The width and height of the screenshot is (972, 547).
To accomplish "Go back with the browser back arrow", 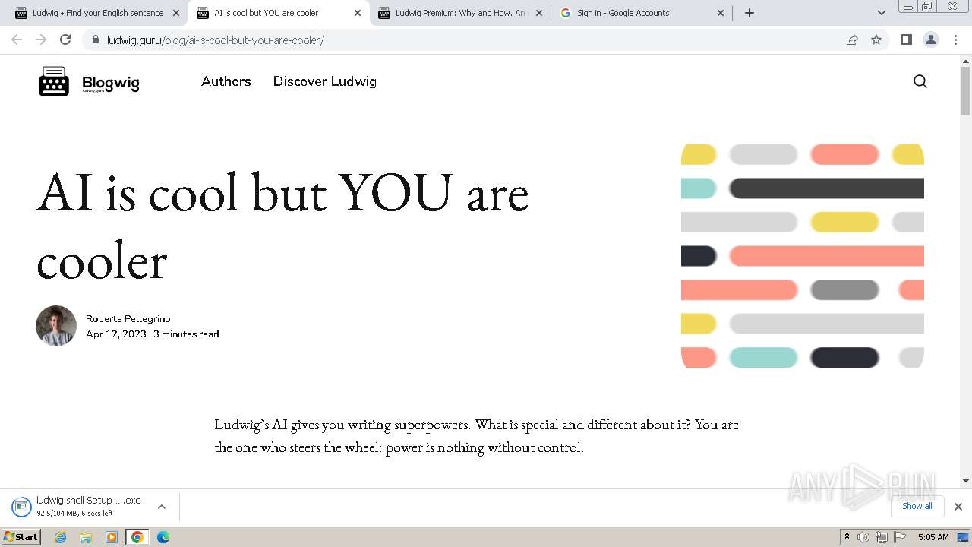I will coord(17,40).
